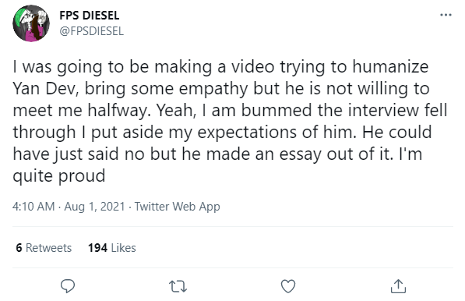Open the Twitter Web App source link

pos(178,207)
